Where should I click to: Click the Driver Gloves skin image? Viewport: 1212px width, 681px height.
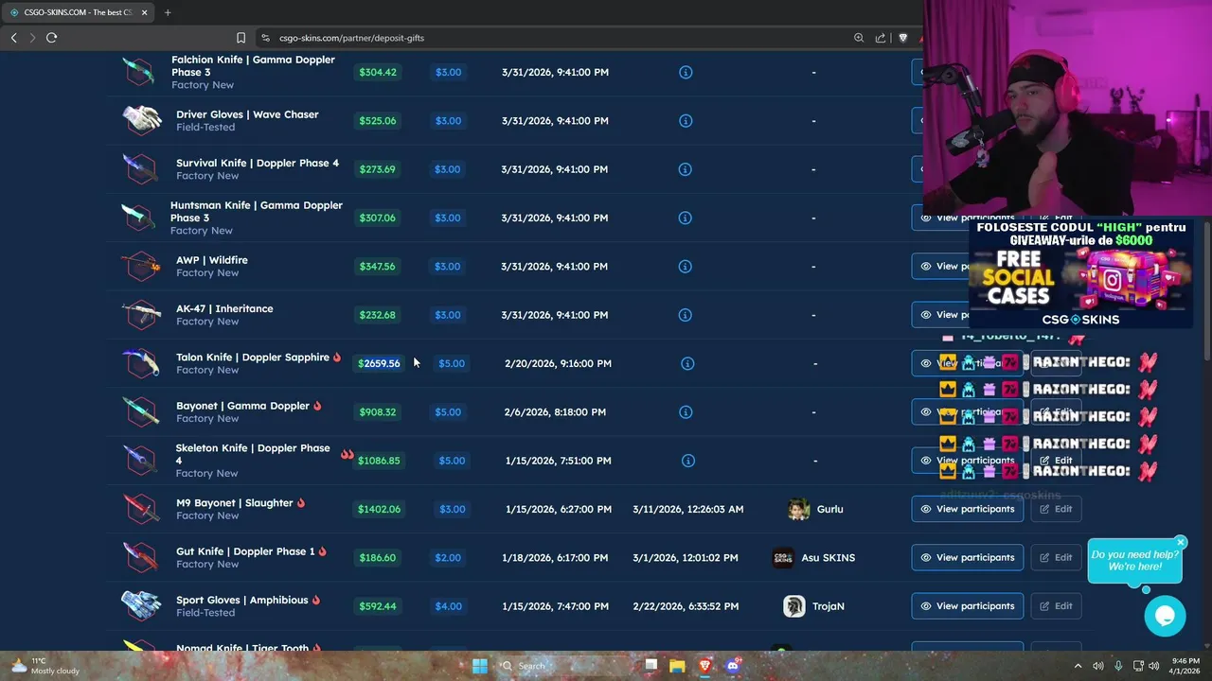[x=141, y=120]
